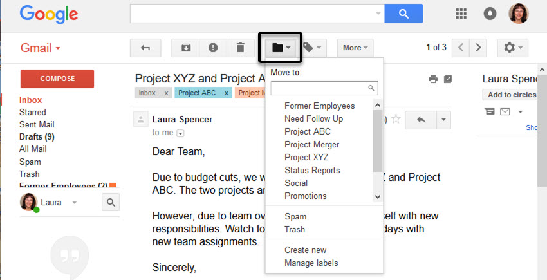Open Inbox in the left sidebar
Viewport: 547px width, 280px height.
31,100
